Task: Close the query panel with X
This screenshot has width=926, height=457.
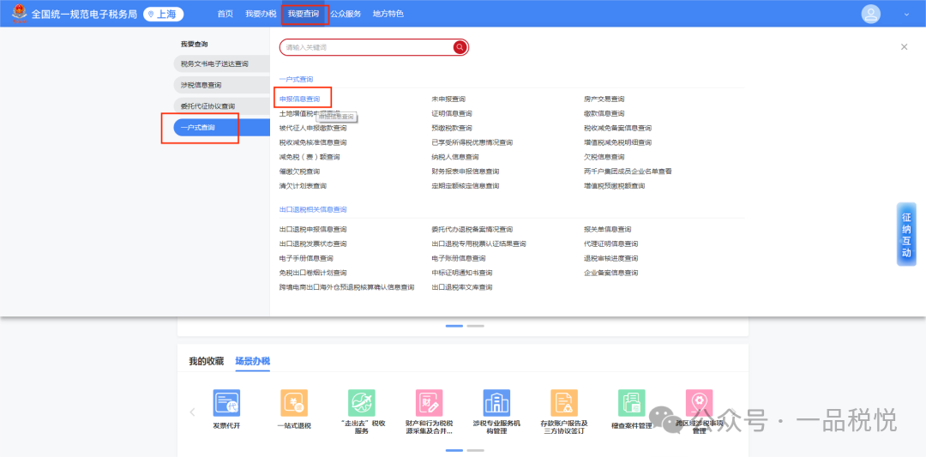Action: click(904, 47)
